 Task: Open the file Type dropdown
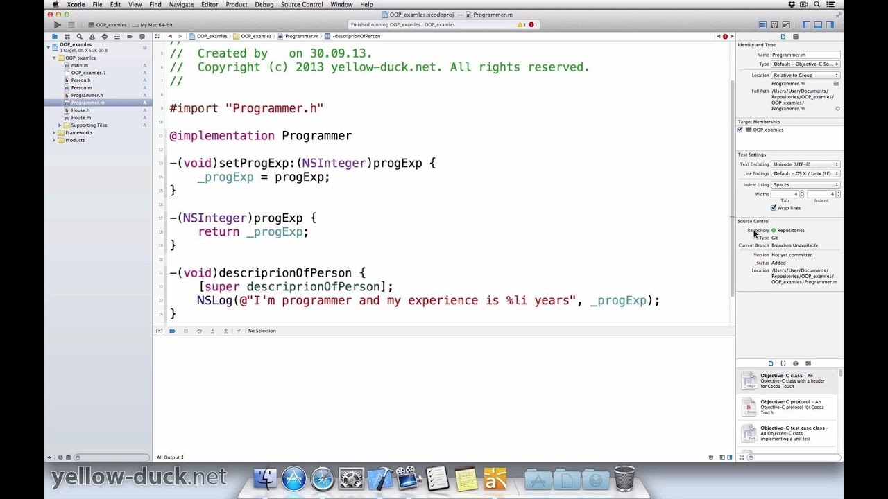[x=805, y=64]
